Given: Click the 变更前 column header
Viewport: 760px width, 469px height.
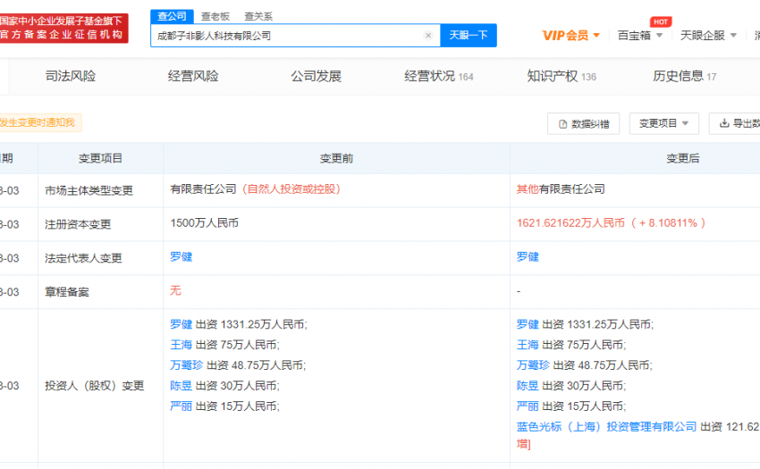Looking at the screenshot, I should (336, 158).
